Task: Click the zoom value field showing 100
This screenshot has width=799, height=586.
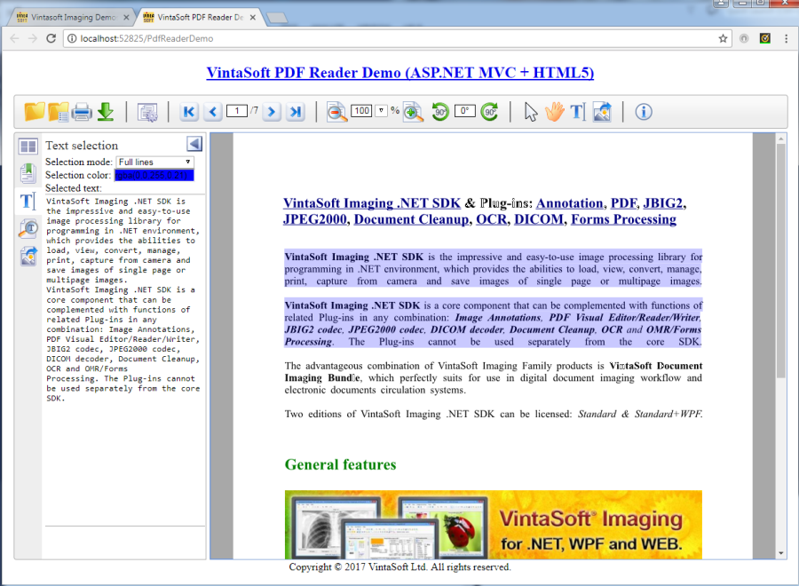Action: click(361, 111)
